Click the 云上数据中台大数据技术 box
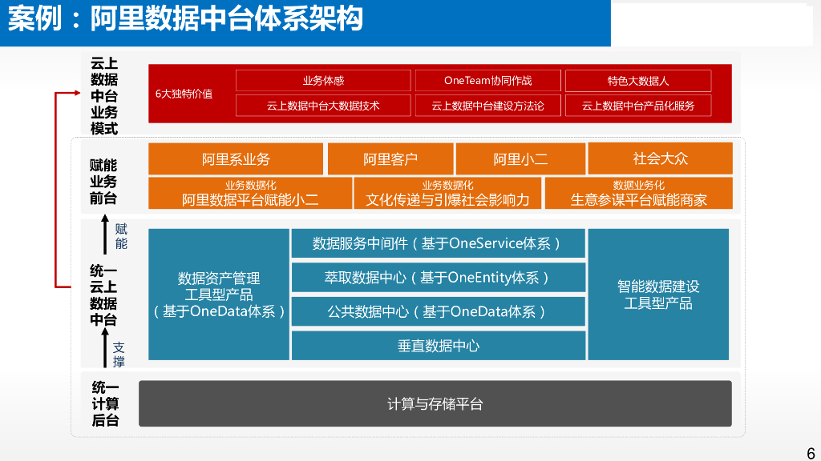The height and width of the screenshot is (461, 821). (x=323, y=106)
